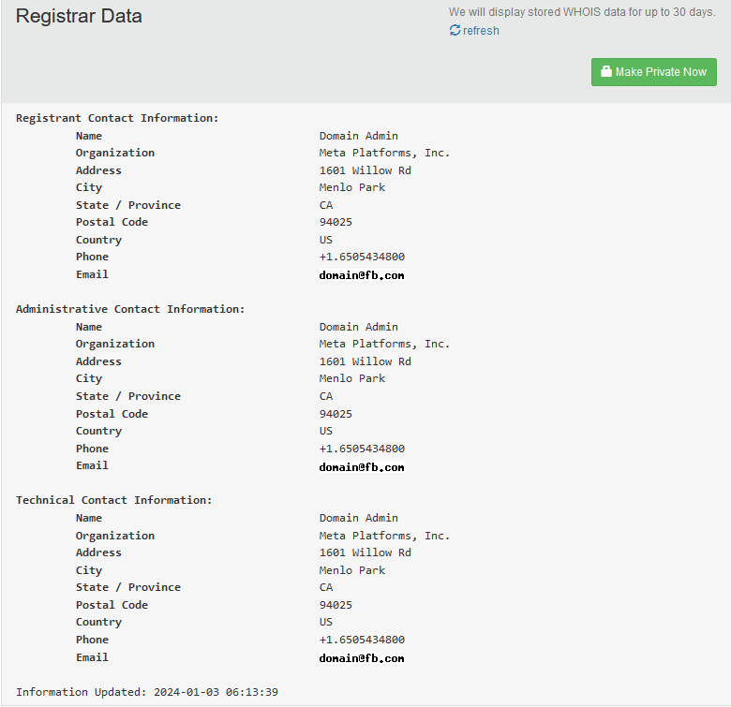Click the Information Updated timestamp line
The height and width of the screenshot is (707, 731).
(x=147, y=692)
